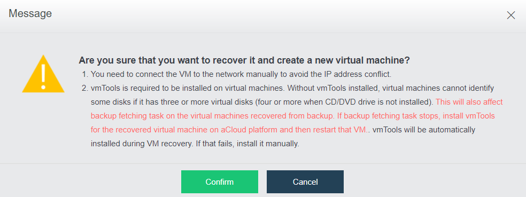Screen dimensions: 526x197
Task: Select the Message dialog title
Action: click(x=30, y=13)
